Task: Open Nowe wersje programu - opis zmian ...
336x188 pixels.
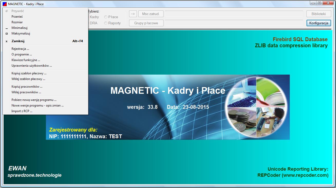Action: pyautogui.click(x=45, y=105)
